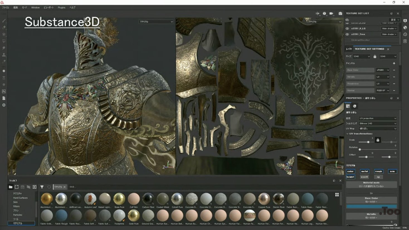
Task: Hide the c3251_Tree texture set
Action: tap(347, 34)
